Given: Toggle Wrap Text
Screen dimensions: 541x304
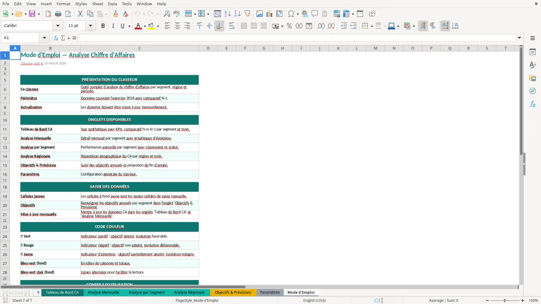Looking at the screenshot, I should [x=232, y=26].
